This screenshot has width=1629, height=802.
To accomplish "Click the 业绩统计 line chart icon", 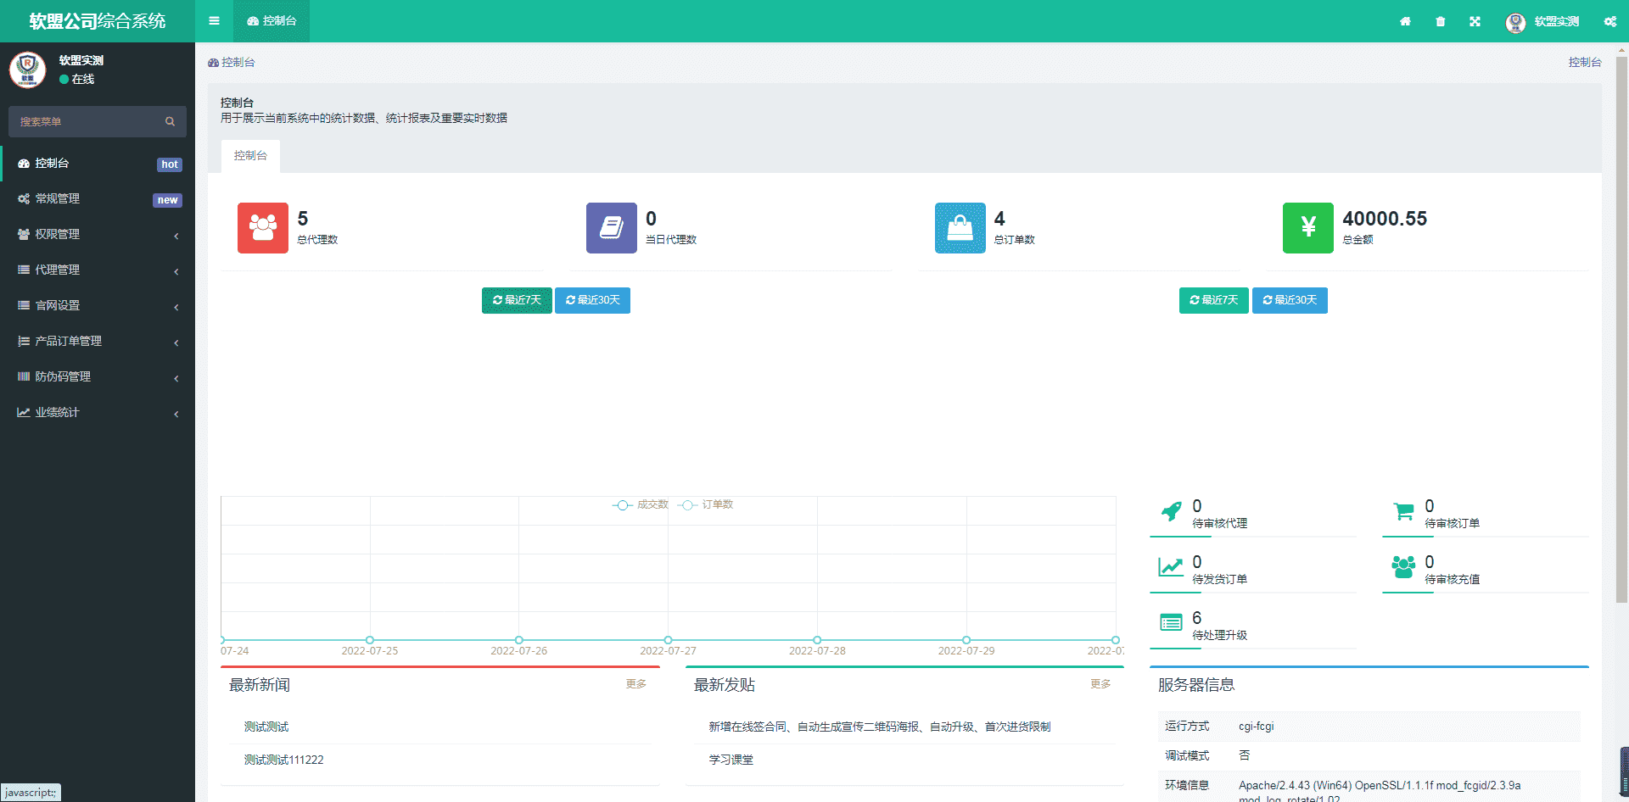I will [x=24, y=412].
